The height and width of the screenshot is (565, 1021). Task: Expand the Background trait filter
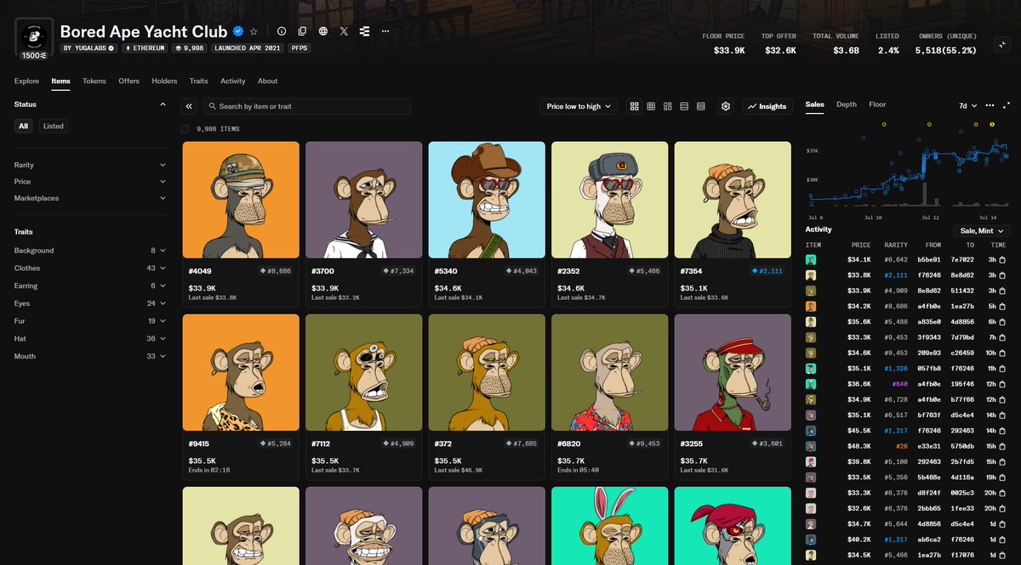pos(90,251)
